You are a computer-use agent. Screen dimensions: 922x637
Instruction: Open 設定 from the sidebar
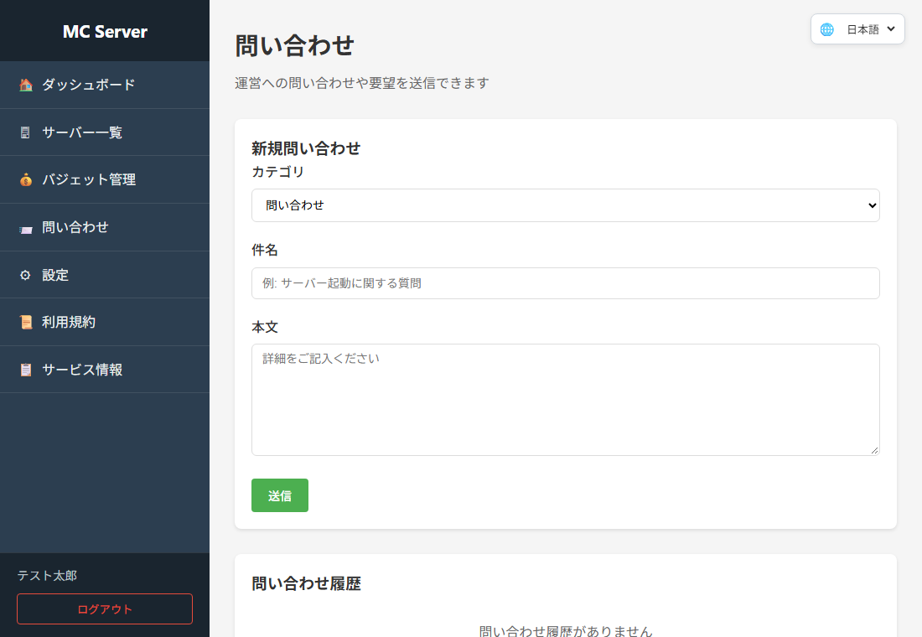[105, 275]
